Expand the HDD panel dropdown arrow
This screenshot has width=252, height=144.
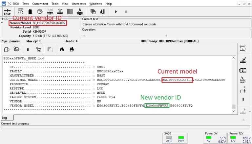click(2, 23)
